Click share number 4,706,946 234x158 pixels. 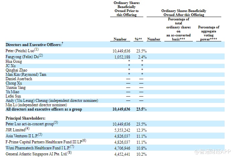122,148
